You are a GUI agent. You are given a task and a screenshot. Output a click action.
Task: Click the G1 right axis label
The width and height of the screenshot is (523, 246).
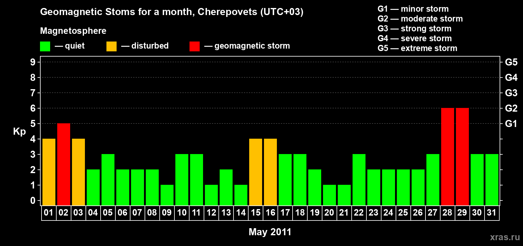pyautogui.click(x=511, y=124)
